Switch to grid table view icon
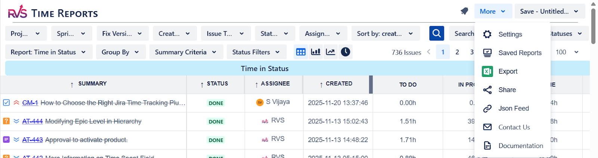Screen dimensions: 598x158 click(x=301, y=52)
